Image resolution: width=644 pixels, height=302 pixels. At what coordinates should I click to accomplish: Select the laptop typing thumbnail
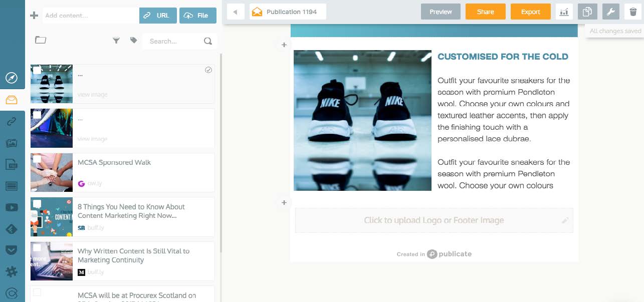click(52, 261)
